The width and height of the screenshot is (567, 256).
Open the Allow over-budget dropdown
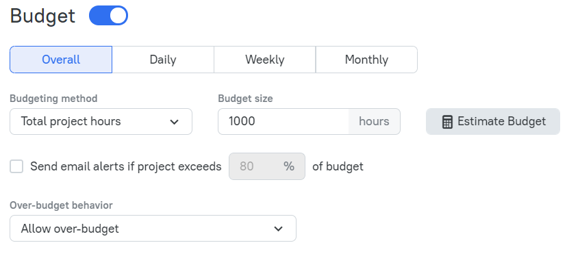[153, 229]
